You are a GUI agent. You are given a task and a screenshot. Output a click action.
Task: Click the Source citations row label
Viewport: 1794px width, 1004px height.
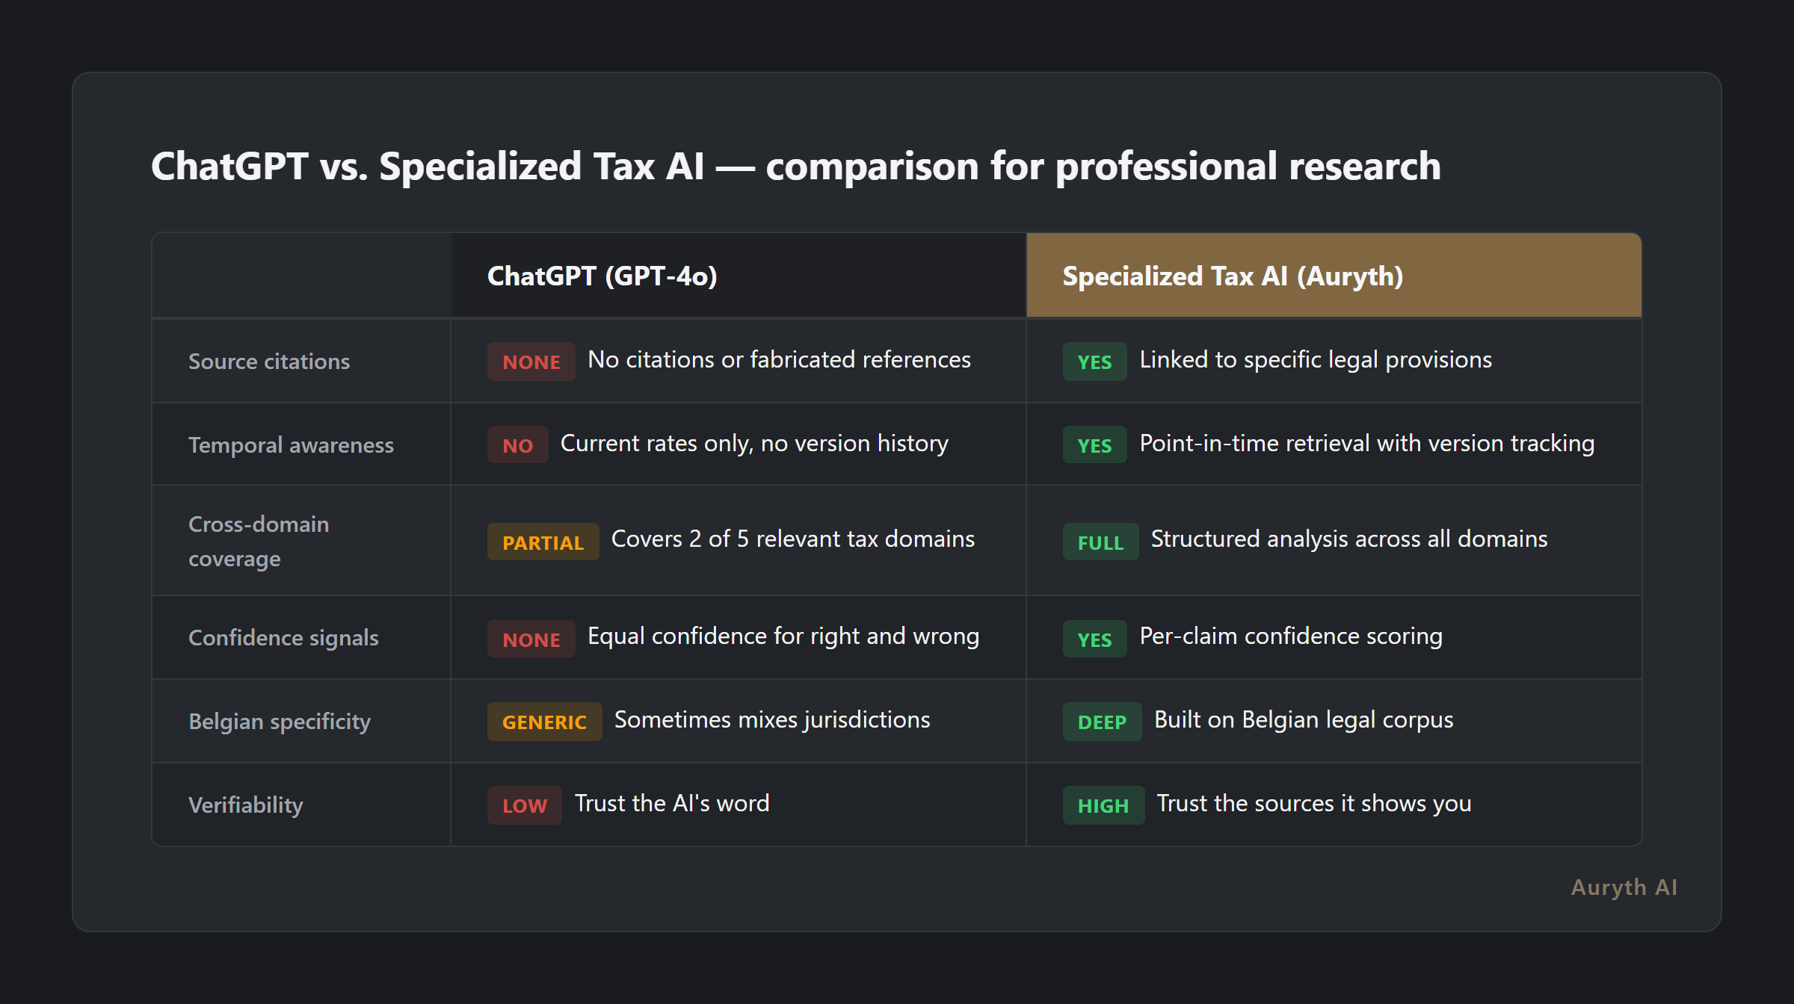[268, 362]
